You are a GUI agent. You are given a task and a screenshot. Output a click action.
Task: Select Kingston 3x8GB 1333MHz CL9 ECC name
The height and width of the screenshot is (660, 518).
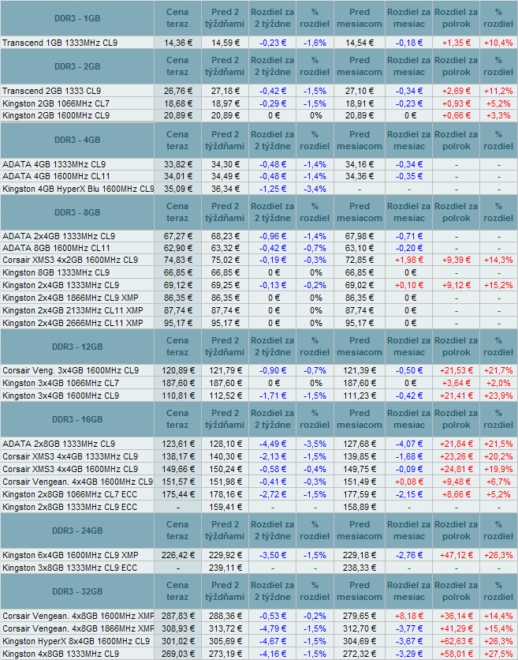pos(69,568)
